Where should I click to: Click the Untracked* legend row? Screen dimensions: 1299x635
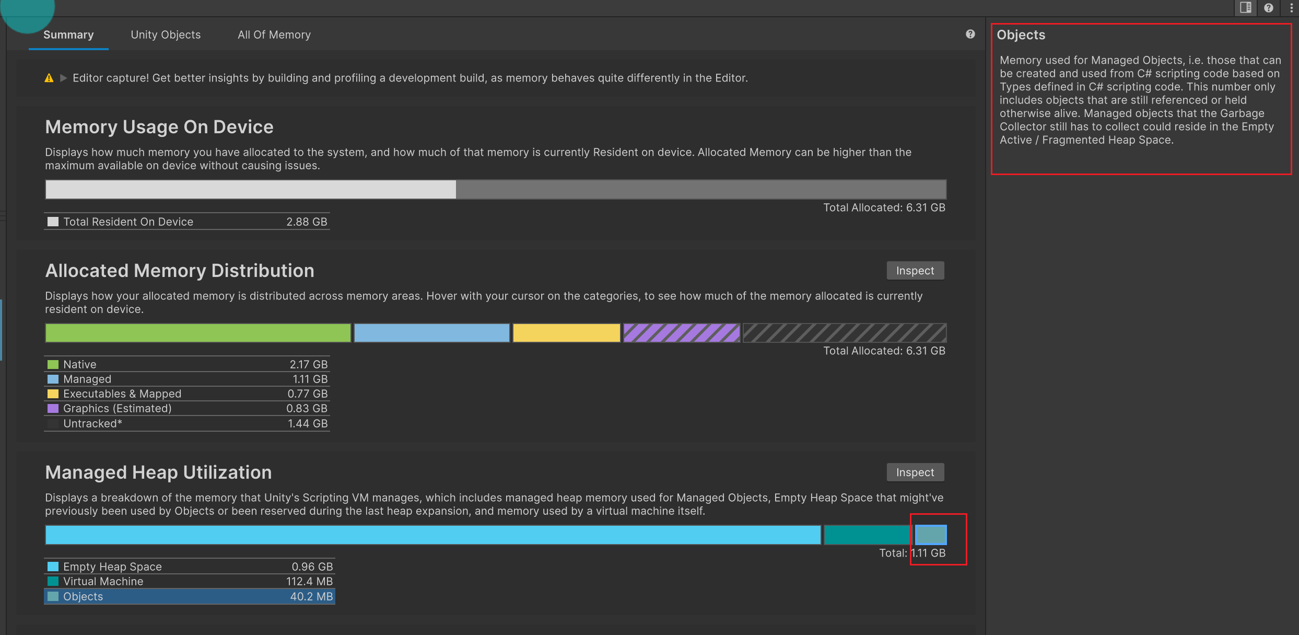[187, 423]
